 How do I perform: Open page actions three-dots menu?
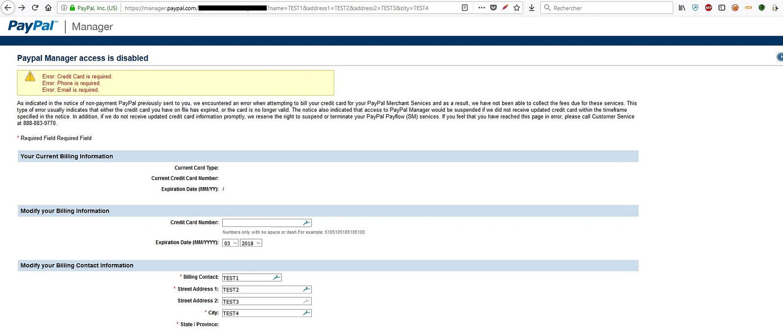tap(482, 8)
